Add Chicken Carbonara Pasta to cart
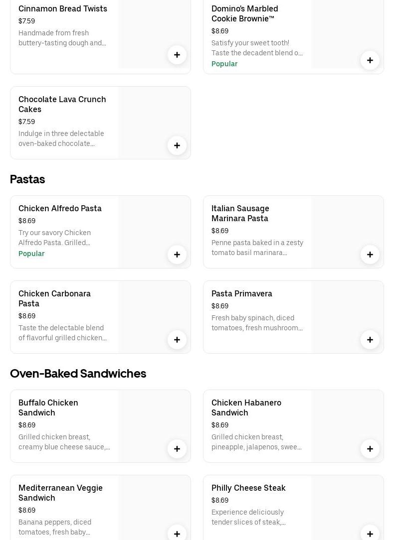The width and height of the screenshot is (401, 540). 177,340
